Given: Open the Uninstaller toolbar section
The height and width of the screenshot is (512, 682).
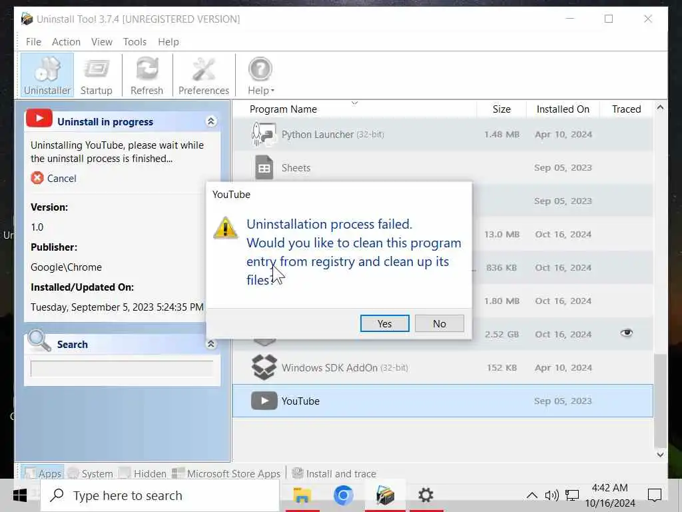Looking at the screenshot, I should [47, 75].
